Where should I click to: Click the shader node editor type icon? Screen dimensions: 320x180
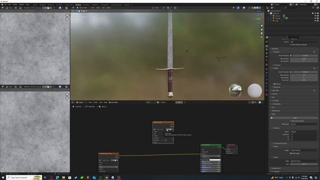(x=73, y=102)
